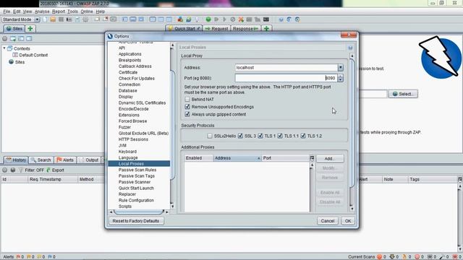Toggle the TLS 1.2 checkbox
The width and height of the screenshot is (463, 260).
coord(303,136)
